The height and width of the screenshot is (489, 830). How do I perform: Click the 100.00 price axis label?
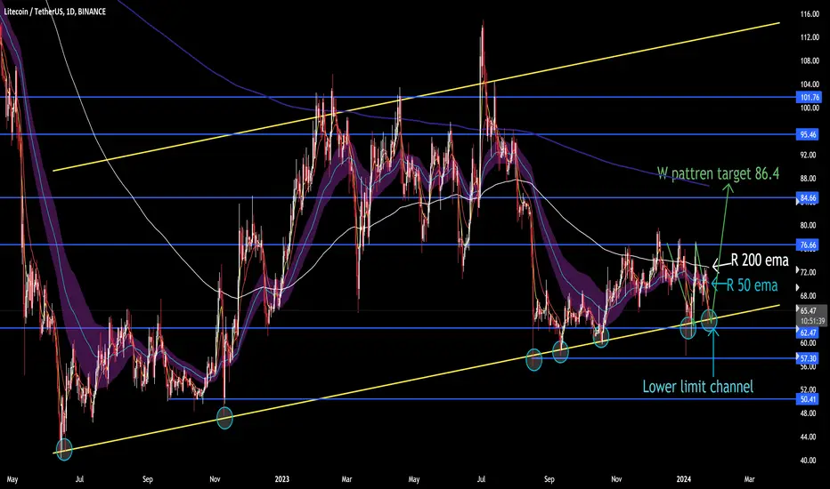[x=810, y=108]
